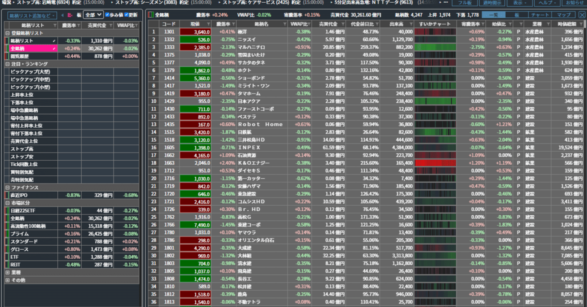Switch to the 一覧 tab

(493, 15)
